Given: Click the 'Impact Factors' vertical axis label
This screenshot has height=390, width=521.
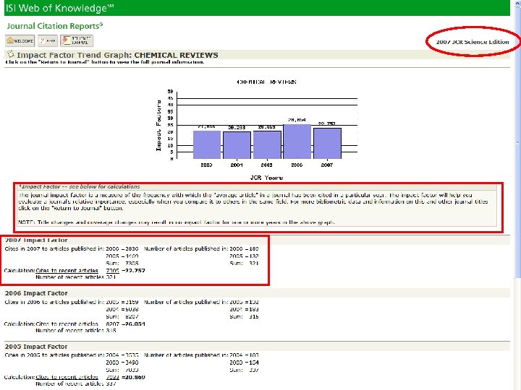Looking at the screenshot, I should click(158, 126).
